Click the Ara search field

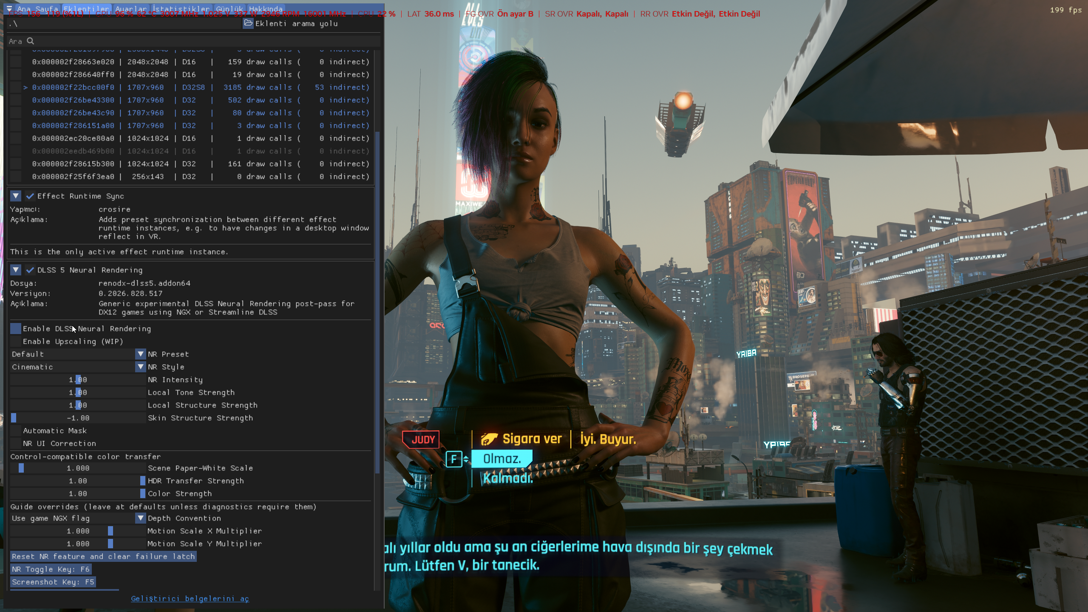point(194,41)
